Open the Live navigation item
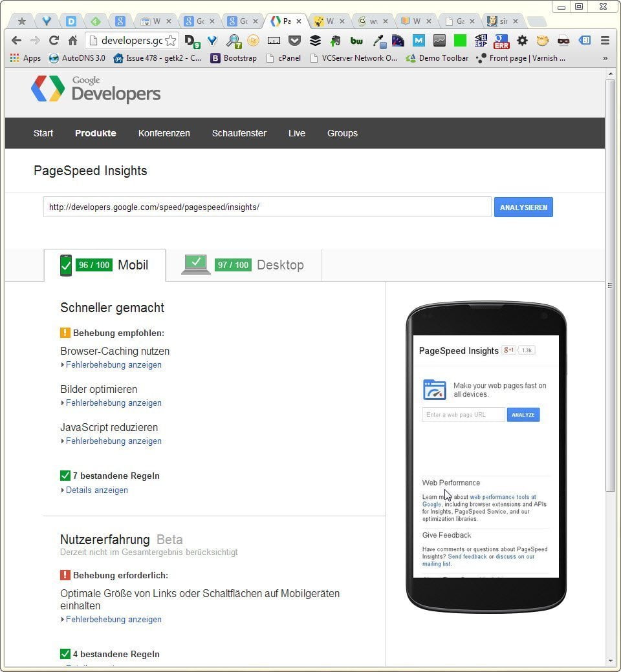 [297, 133]
